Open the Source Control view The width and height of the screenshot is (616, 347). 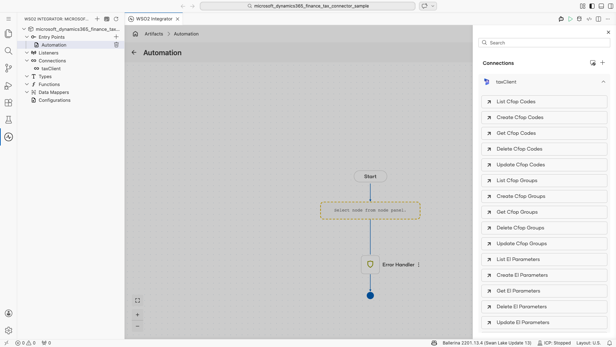[9, 68]
